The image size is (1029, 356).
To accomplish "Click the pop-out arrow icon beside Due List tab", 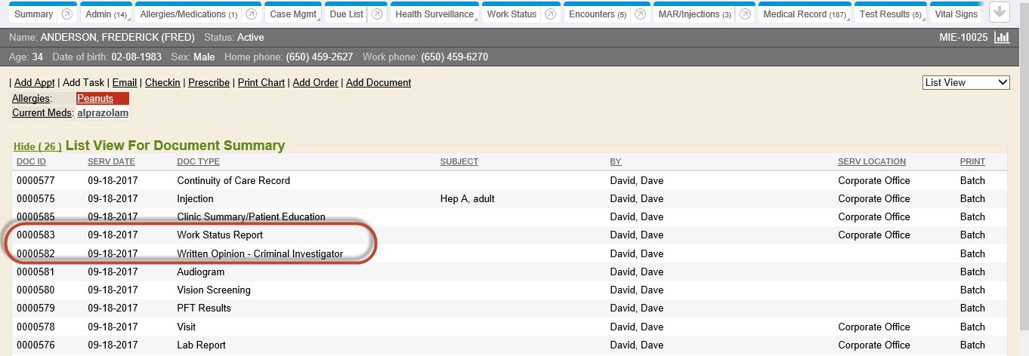I will tap(376, 14).
